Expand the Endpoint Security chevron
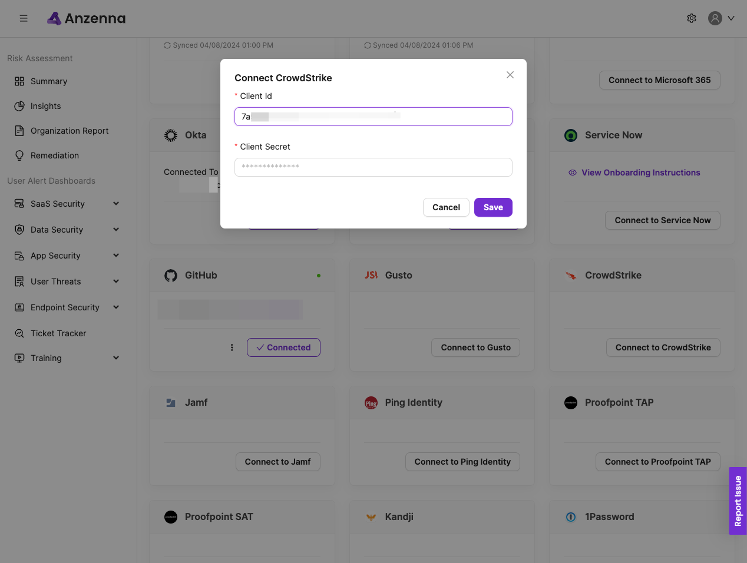The height and width of the screenshot is (563, 747). [116, 307]
